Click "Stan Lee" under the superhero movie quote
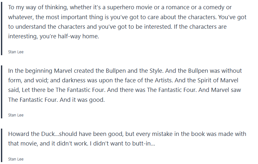This screenshot has width=258, height=164. 16,52
